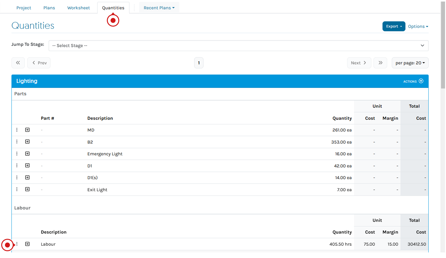This screenshot has width=446, height=258.
Task: Open the kebab menu for Emergency Light row
Action: point(17,154)
